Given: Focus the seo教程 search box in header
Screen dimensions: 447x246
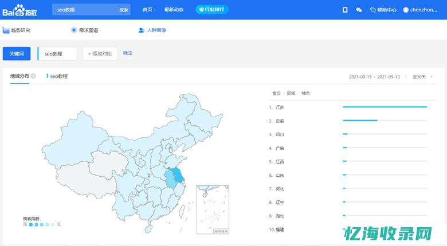Looking at the screenshot, I should click(84, 10).
